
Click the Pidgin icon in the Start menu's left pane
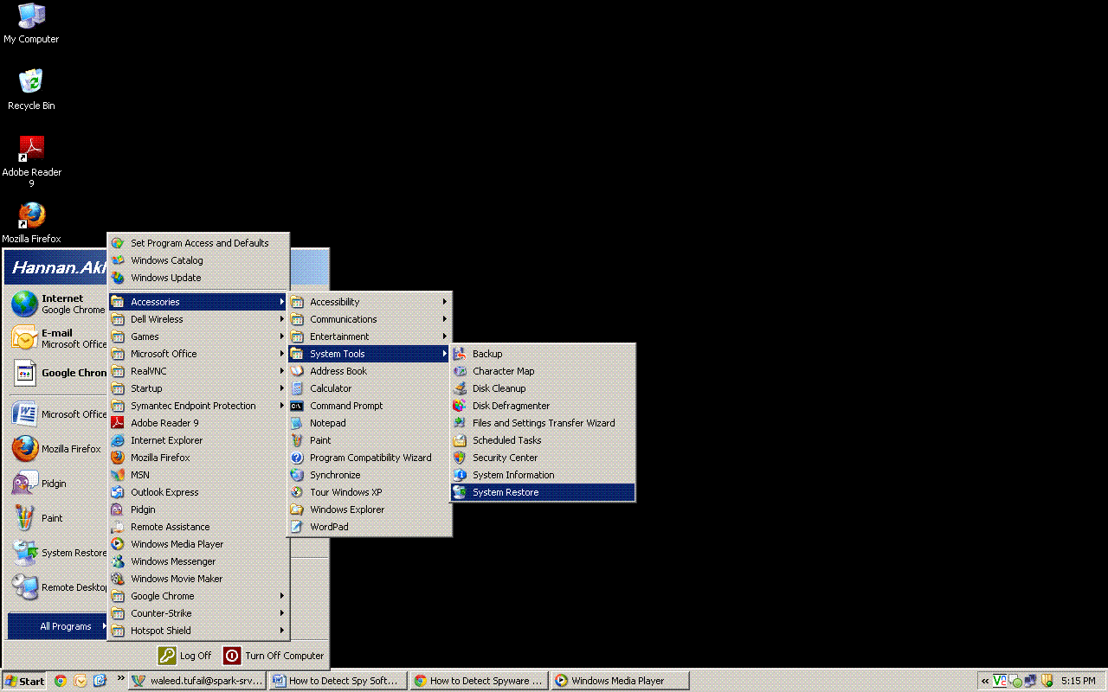(x=25, y=484)
